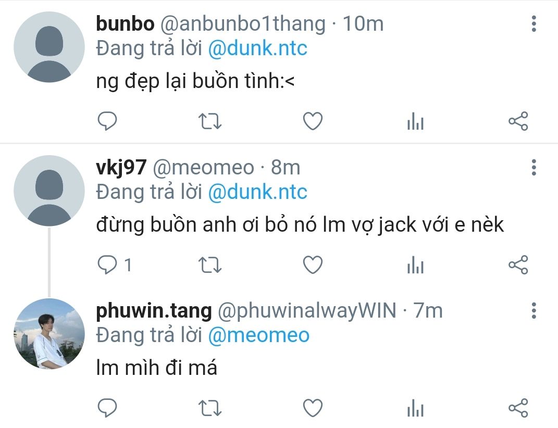Open @meomeo mention in phuwin.tang's reply
The image size is (558, 428).
tap(259, 335)
